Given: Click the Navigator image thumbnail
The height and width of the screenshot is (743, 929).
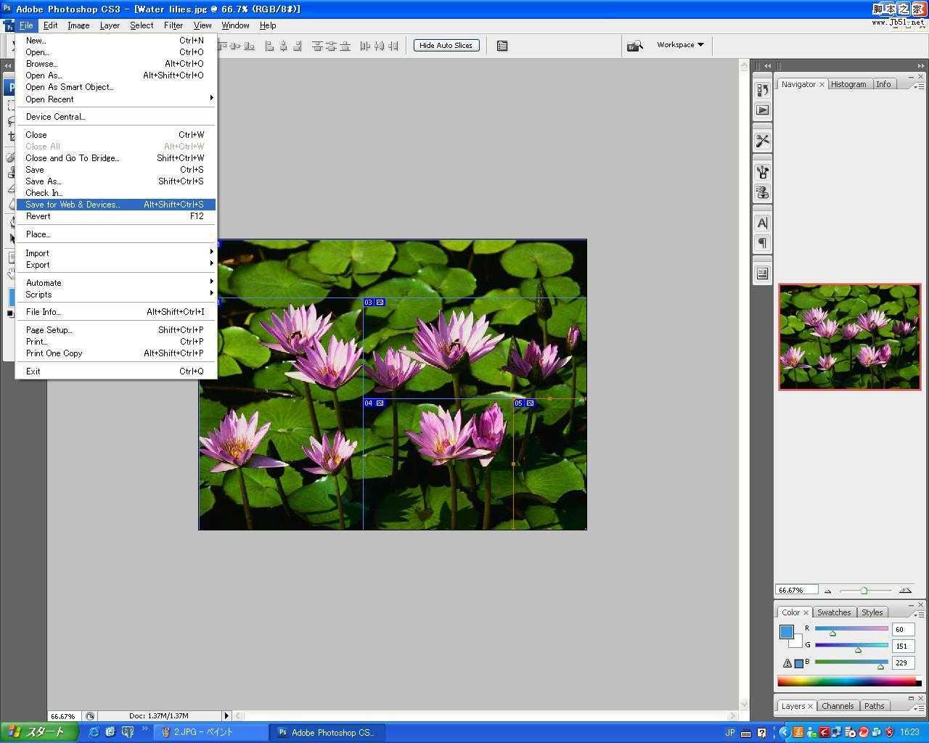Looking at the screenshot, I should (849, 337).
